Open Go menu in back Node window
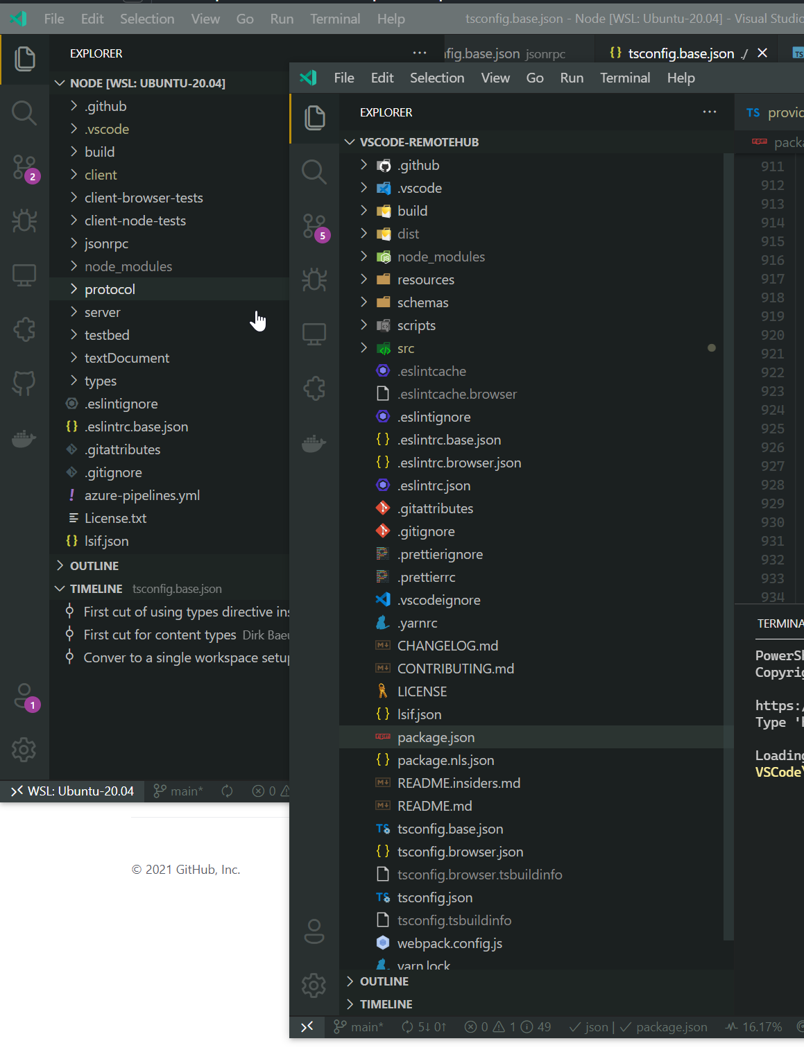This screenshot has width=804, height=1050. click(245, 19)
